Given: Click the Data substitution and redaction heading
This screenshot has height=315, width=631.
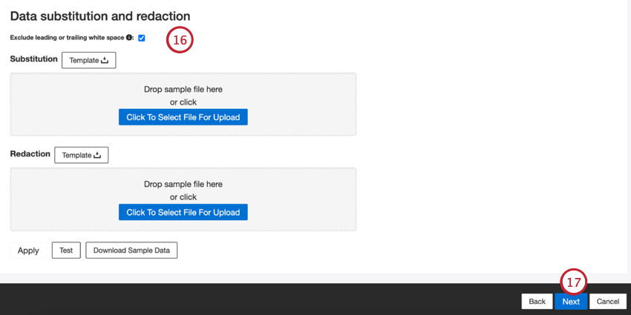Looking at the screenshot, I should coord(100,16).
